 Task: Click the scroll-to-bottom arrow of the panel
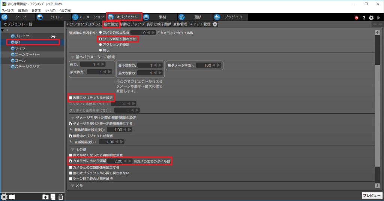tap(377, 186)
